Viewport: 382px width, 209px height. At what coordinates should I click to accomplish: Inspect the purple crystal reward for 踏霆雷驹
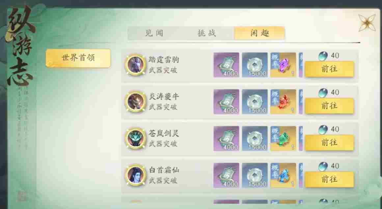click(x=283, y=65)
